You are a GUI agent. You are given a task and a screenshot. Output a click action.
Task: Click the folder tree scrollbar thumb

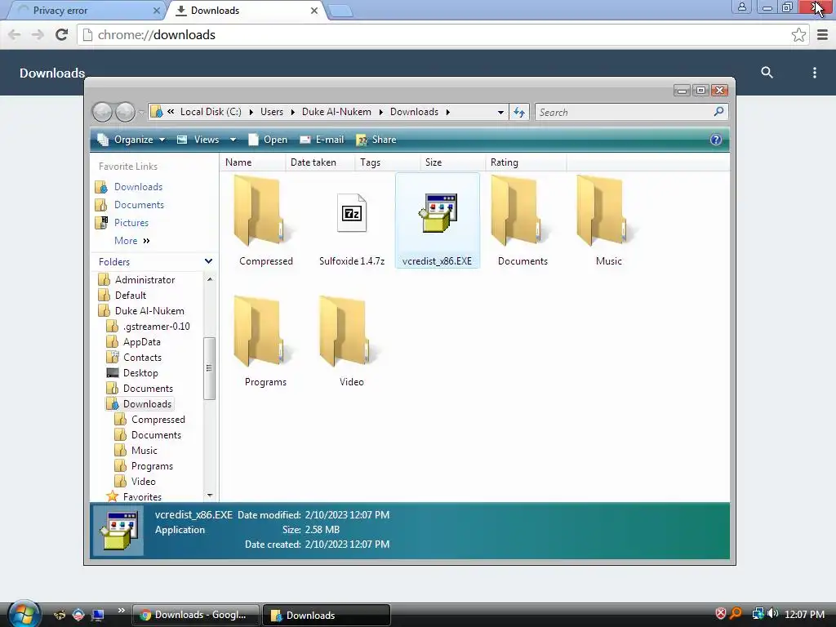pyautogui.click(x=209, y=368)
